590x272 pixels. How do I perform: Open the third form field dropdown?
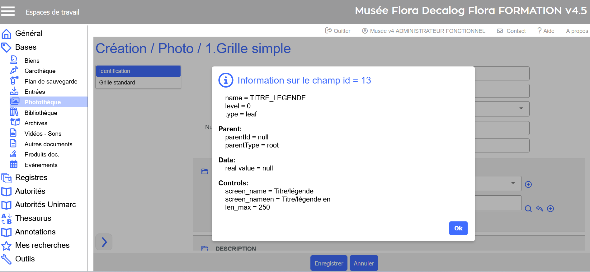521,108
